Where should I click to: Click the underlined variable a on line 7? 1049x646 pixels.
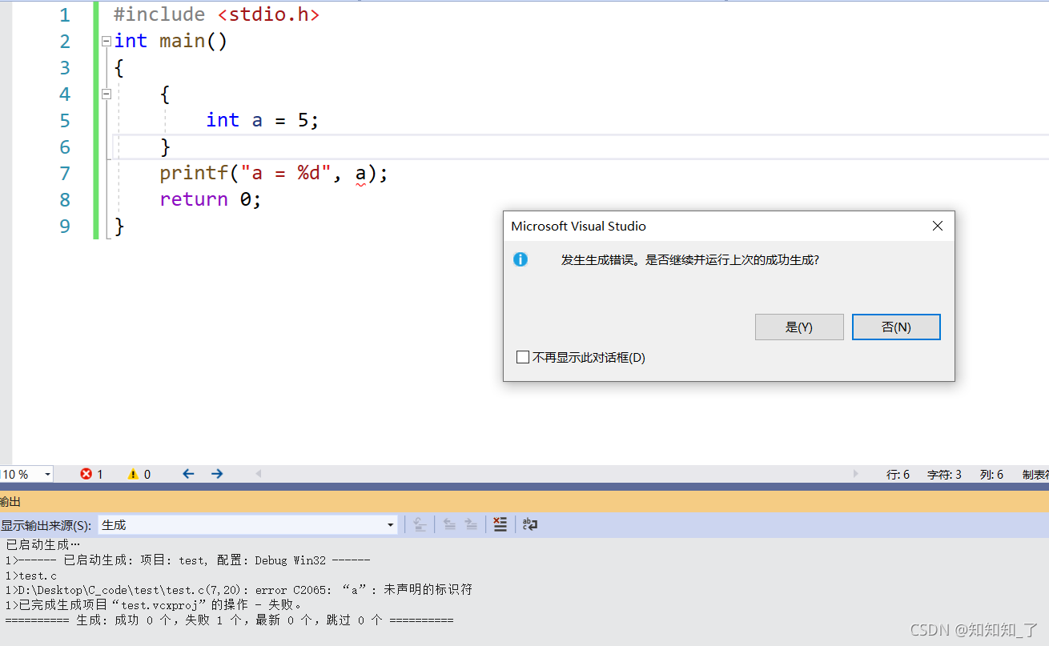[360, 173]
